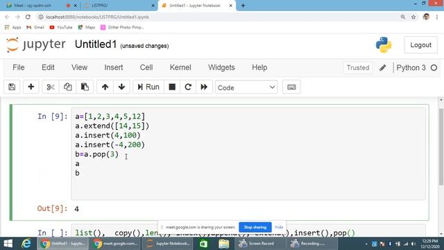Open the Maps bookmark
Screen dimensions: 444x250
[87, 27]
